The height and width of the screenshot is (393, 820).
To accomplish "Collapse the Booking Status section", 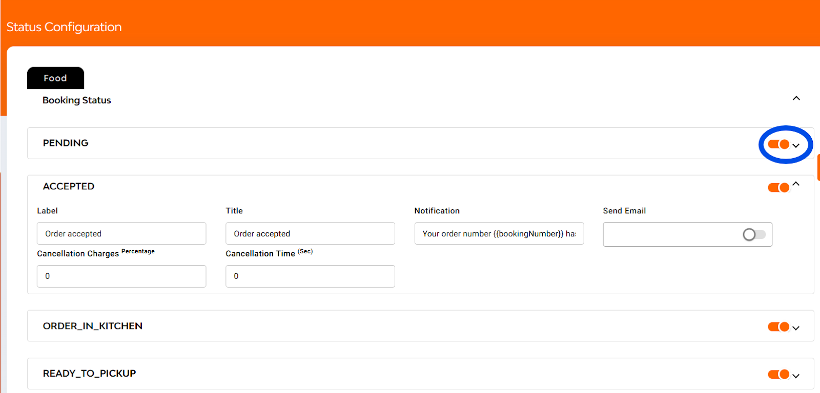I will pos(796,98).
